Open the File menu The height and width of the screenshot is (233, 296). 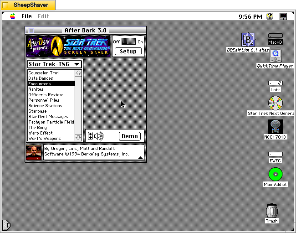point(26,16)
